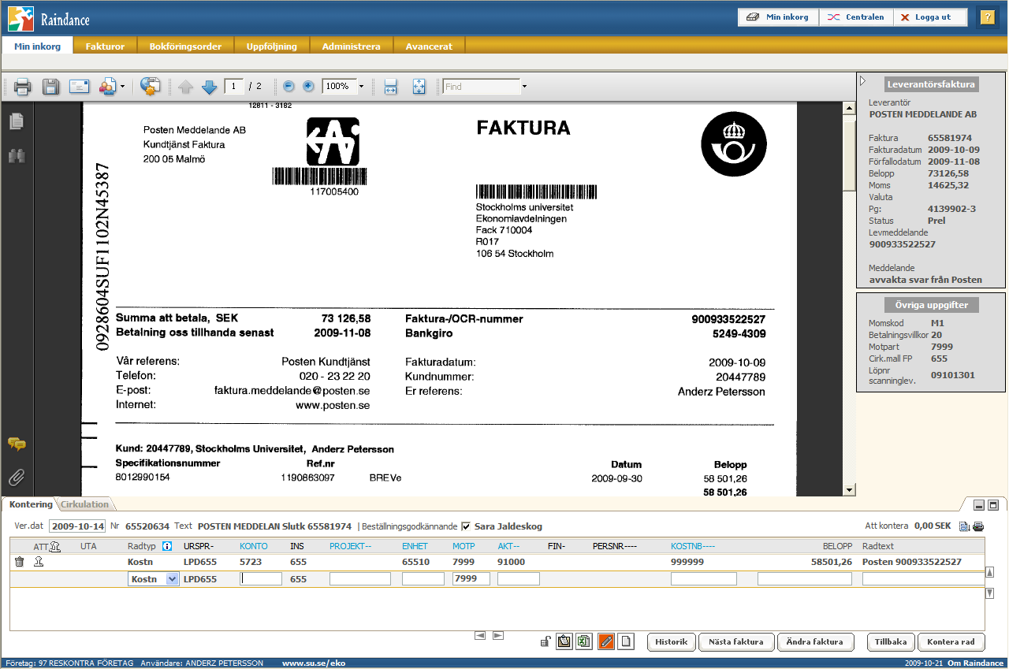Open the comments panel speech bubble icon
Viewport: 1009px width, 669px height.
pyautogui.click(x=17, y=444)
